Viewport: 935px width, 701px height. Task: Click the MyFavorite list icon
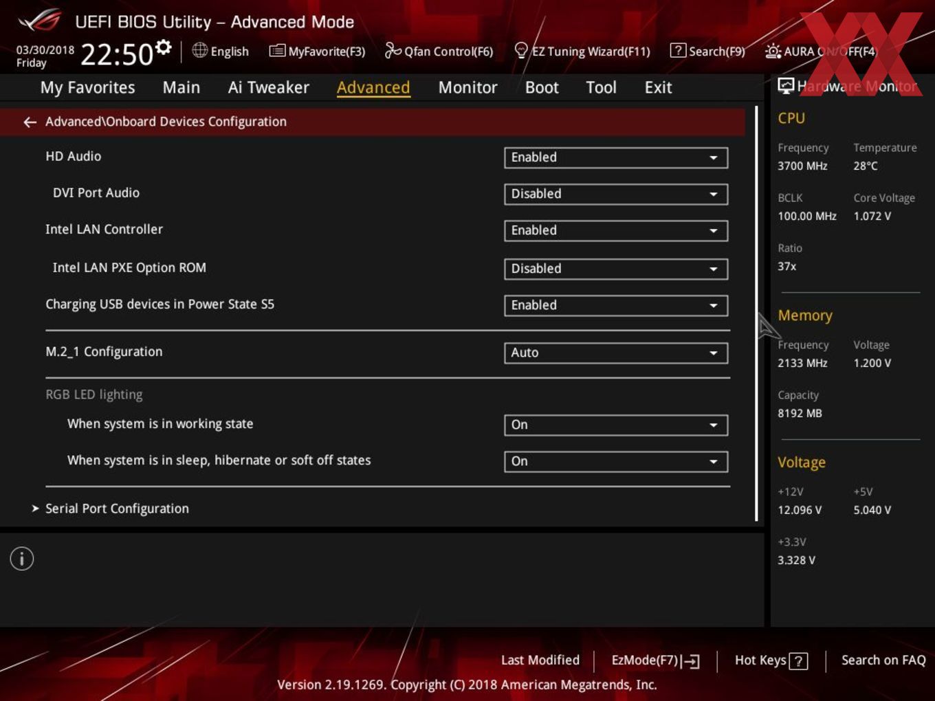pos(277,51)
